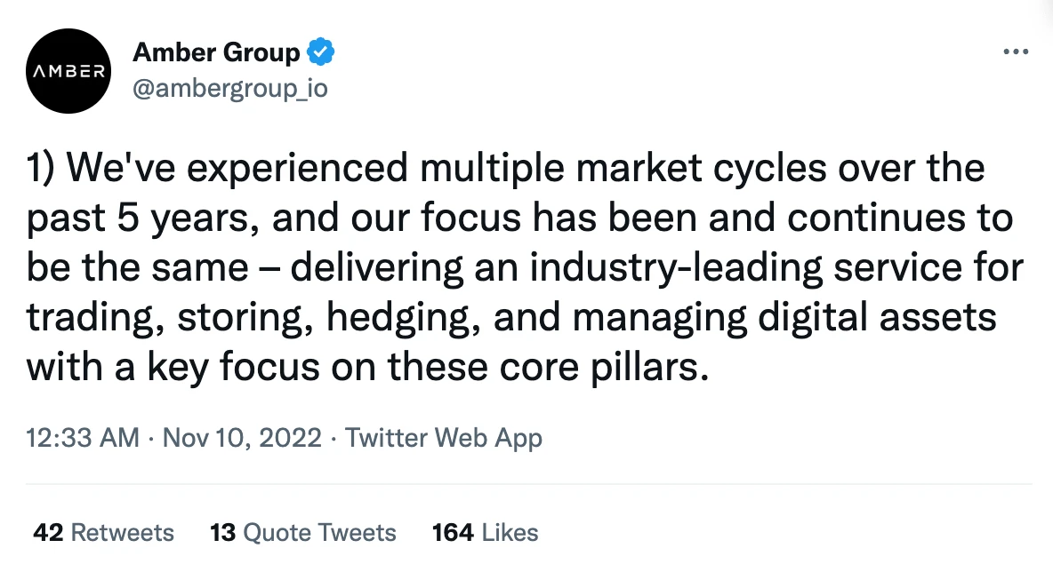1053x572 pixels.
Task: Click the 12:33 AM timestamp
Action: (83, 438)
